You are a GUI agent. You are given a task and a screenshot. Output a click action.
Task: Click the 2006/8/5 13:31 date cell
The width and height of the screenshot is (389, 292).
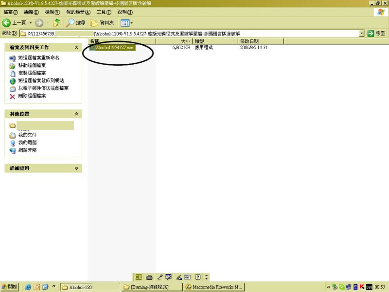254,47
